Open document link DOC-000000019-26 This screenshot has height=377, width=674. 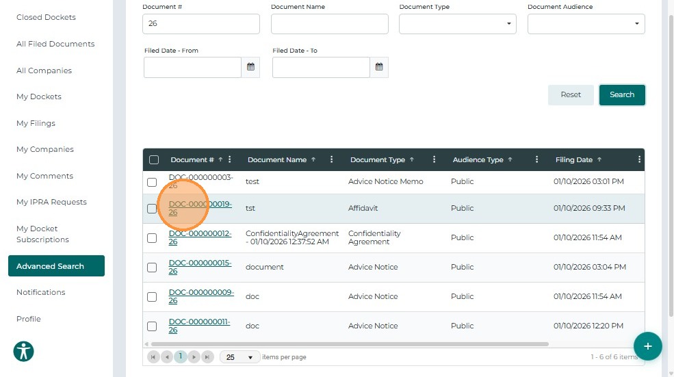[200, 208]
